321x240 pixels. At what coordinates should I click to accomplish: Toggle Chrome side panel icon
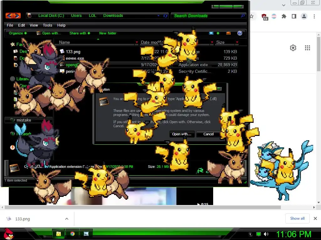pos(294,16)
